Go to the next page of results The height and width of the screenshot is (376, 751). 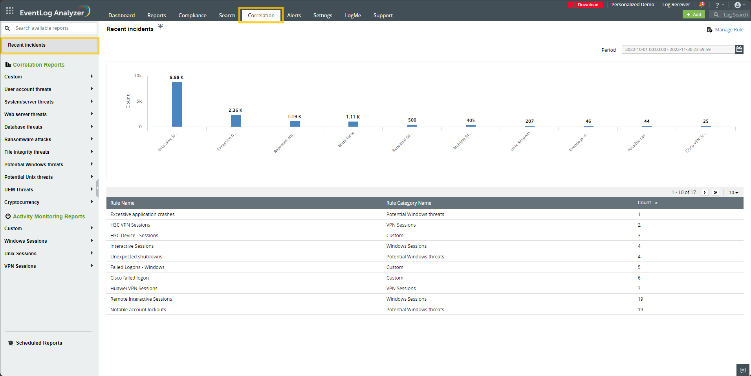705,193
